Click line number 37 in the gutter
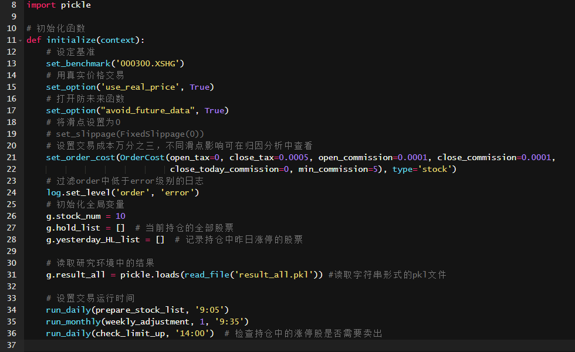The height and width of the screenshot is (352, 575). 11,345
